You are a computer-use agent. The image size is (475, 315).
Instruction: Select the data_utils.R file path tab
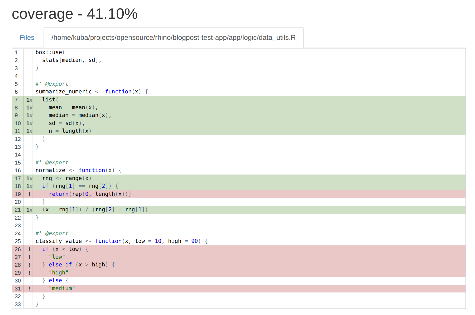click(x=173, y=38)
